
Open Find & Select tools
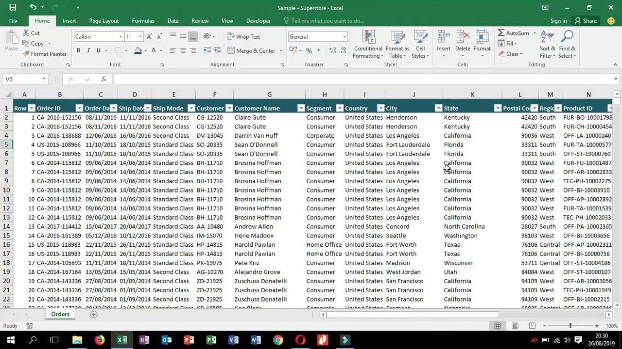567,45
